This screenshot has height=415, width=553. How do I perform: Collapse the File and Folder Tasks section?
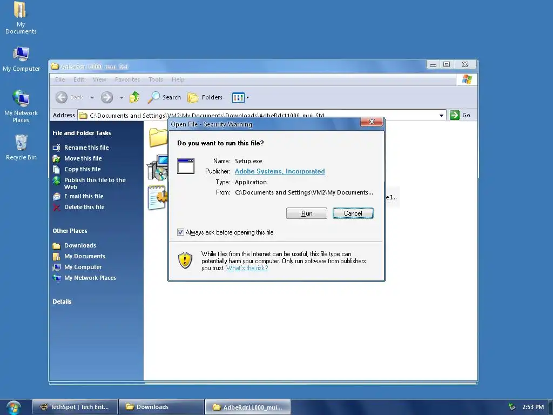click(82, 133)
